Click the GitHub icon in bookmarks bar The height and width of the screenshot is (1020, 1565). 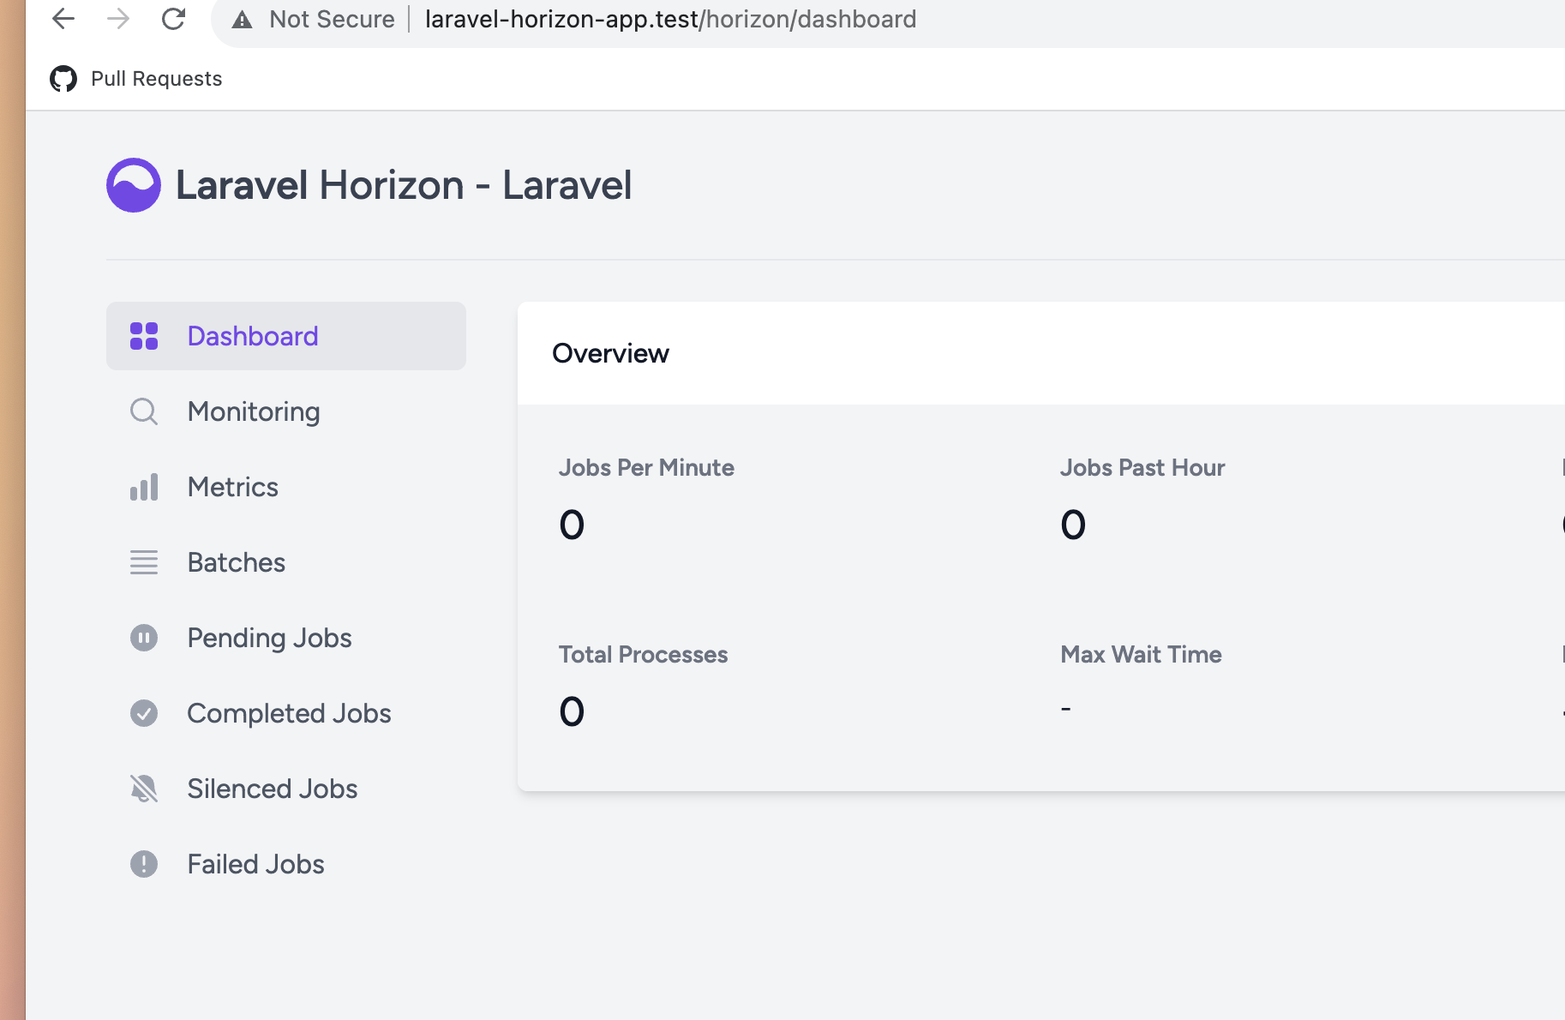tap(63, 78)
